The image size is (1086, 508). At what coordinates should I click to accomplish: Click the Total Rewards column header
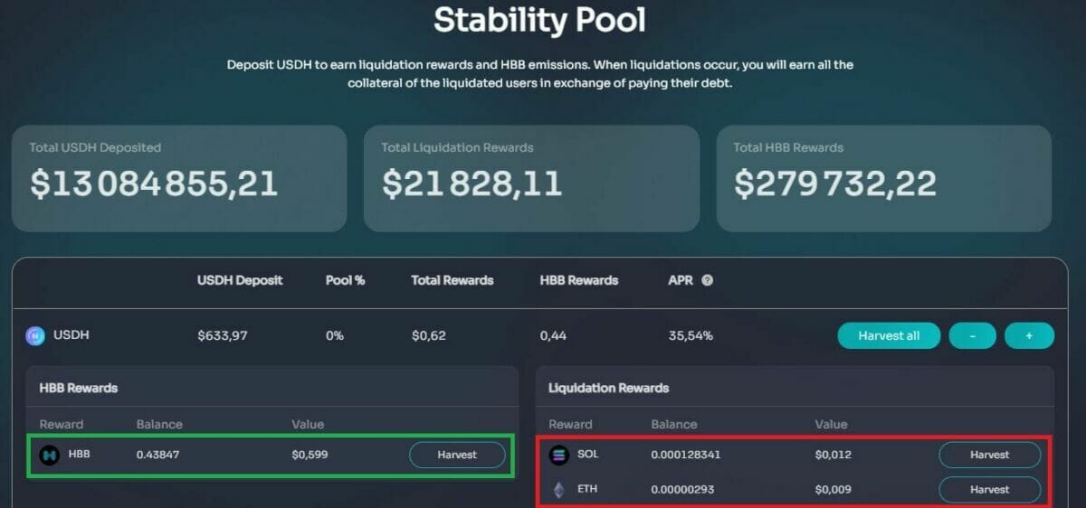pos(452,280)
